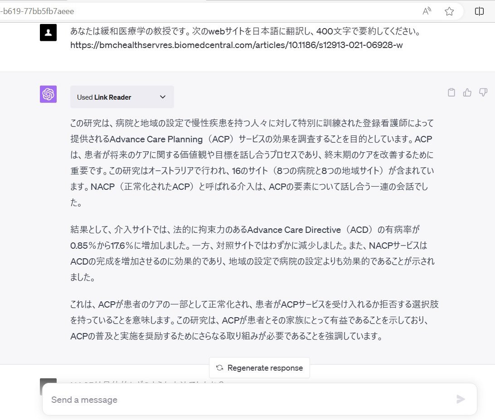Give thumbs up to the response
The height and width of the screenshot is (420, 495).
pos(467,92)
